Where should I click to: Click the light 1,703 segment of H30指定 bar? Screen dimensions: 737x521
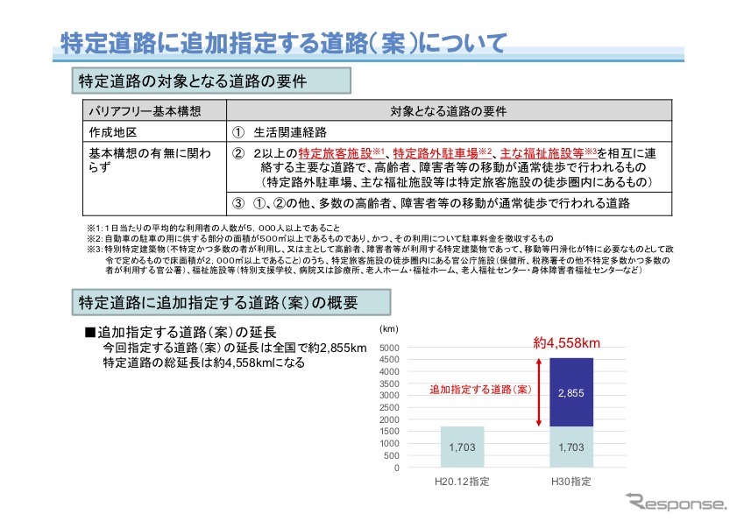(x=571, y=447)
